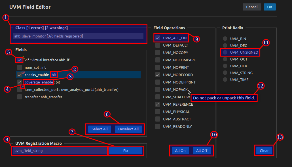Enable UVM_READONLY operation
The width and height of the screenshot is (292, 167).
click(x=157, y=126)
